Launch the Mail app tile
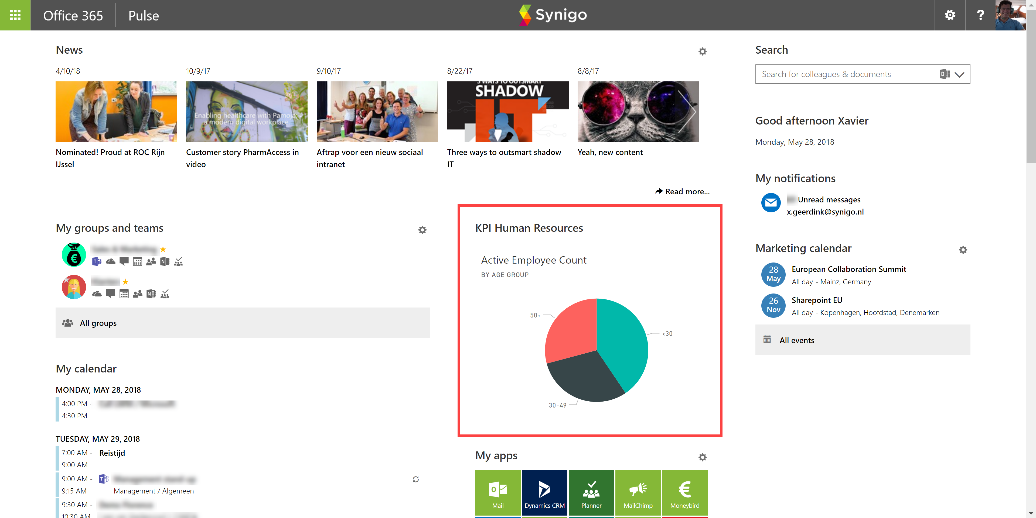1036x518 pixels. click(x=497, y=493)
